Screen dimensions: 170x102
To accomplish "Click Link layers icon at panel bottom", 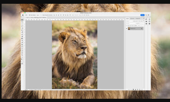I will (129, 89).
